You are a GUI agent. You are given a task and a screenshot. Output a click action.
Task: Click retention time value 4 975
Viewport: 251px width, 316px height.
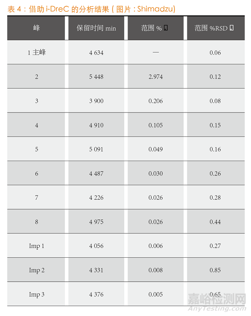(96, 222)
